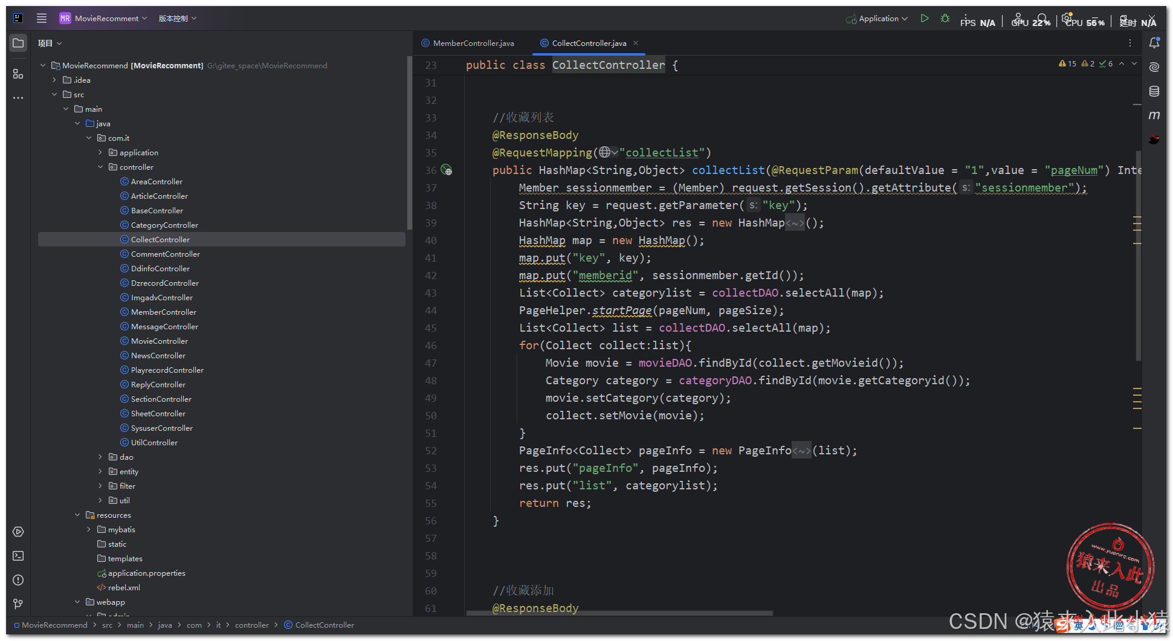The height and width of the screenshot is (641, 1173).
Task: Close the CollectController.java tab
Action: (x=636, y=43)
